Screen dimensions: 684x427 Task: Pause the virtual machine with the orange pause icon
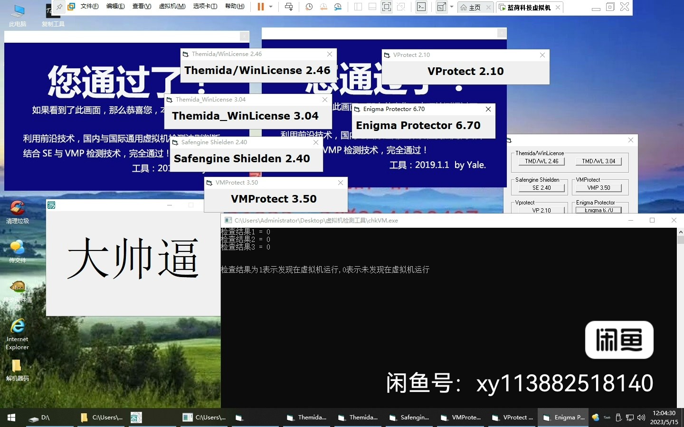point(261,7)
